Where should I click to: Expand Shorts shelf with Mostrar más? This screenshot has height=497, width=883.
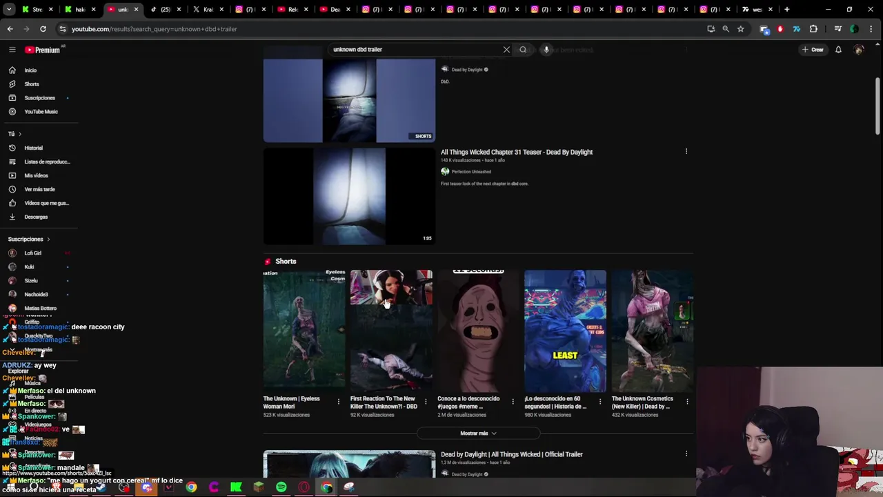478,433
